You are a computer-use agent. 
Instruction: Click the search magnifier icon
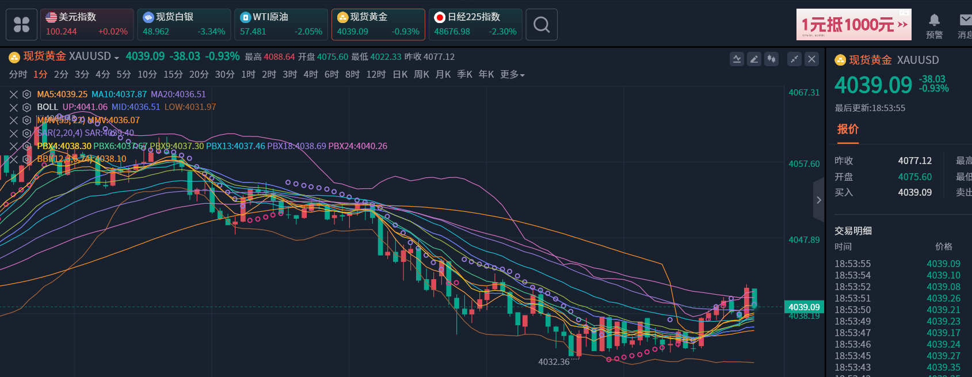(x=541, y=25)
